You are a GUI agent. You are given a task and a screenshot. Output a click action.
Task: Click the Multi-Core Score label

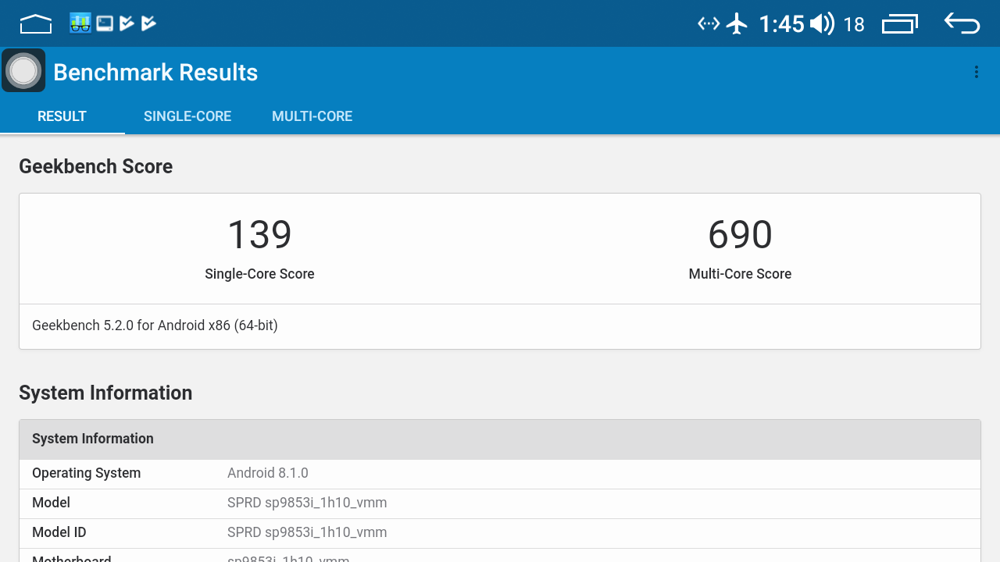pyautogui.click(x=740, y=274)
